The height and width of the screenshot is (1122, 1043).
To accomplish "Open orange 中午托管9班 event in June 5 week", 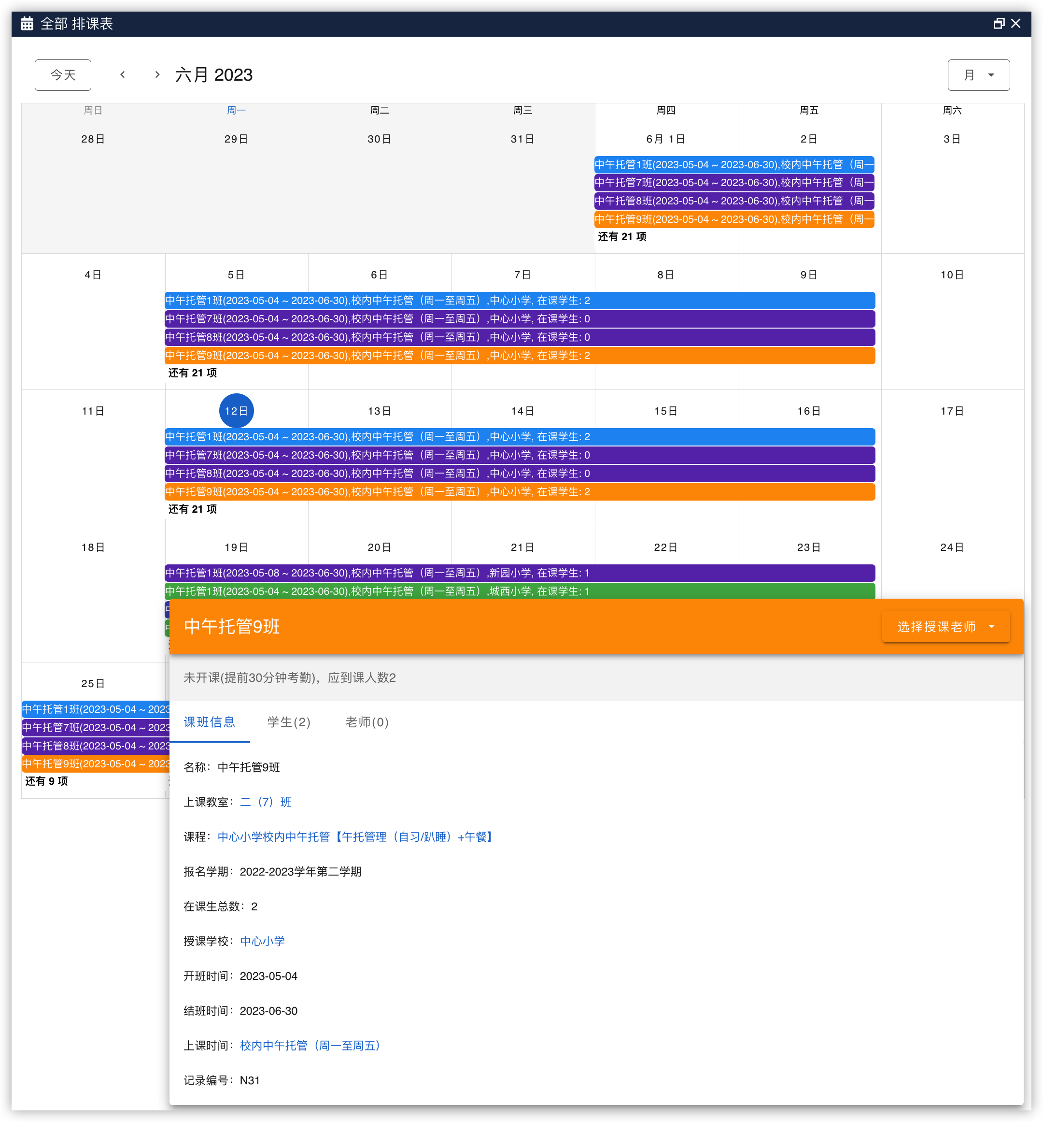I will click(520, 356).
